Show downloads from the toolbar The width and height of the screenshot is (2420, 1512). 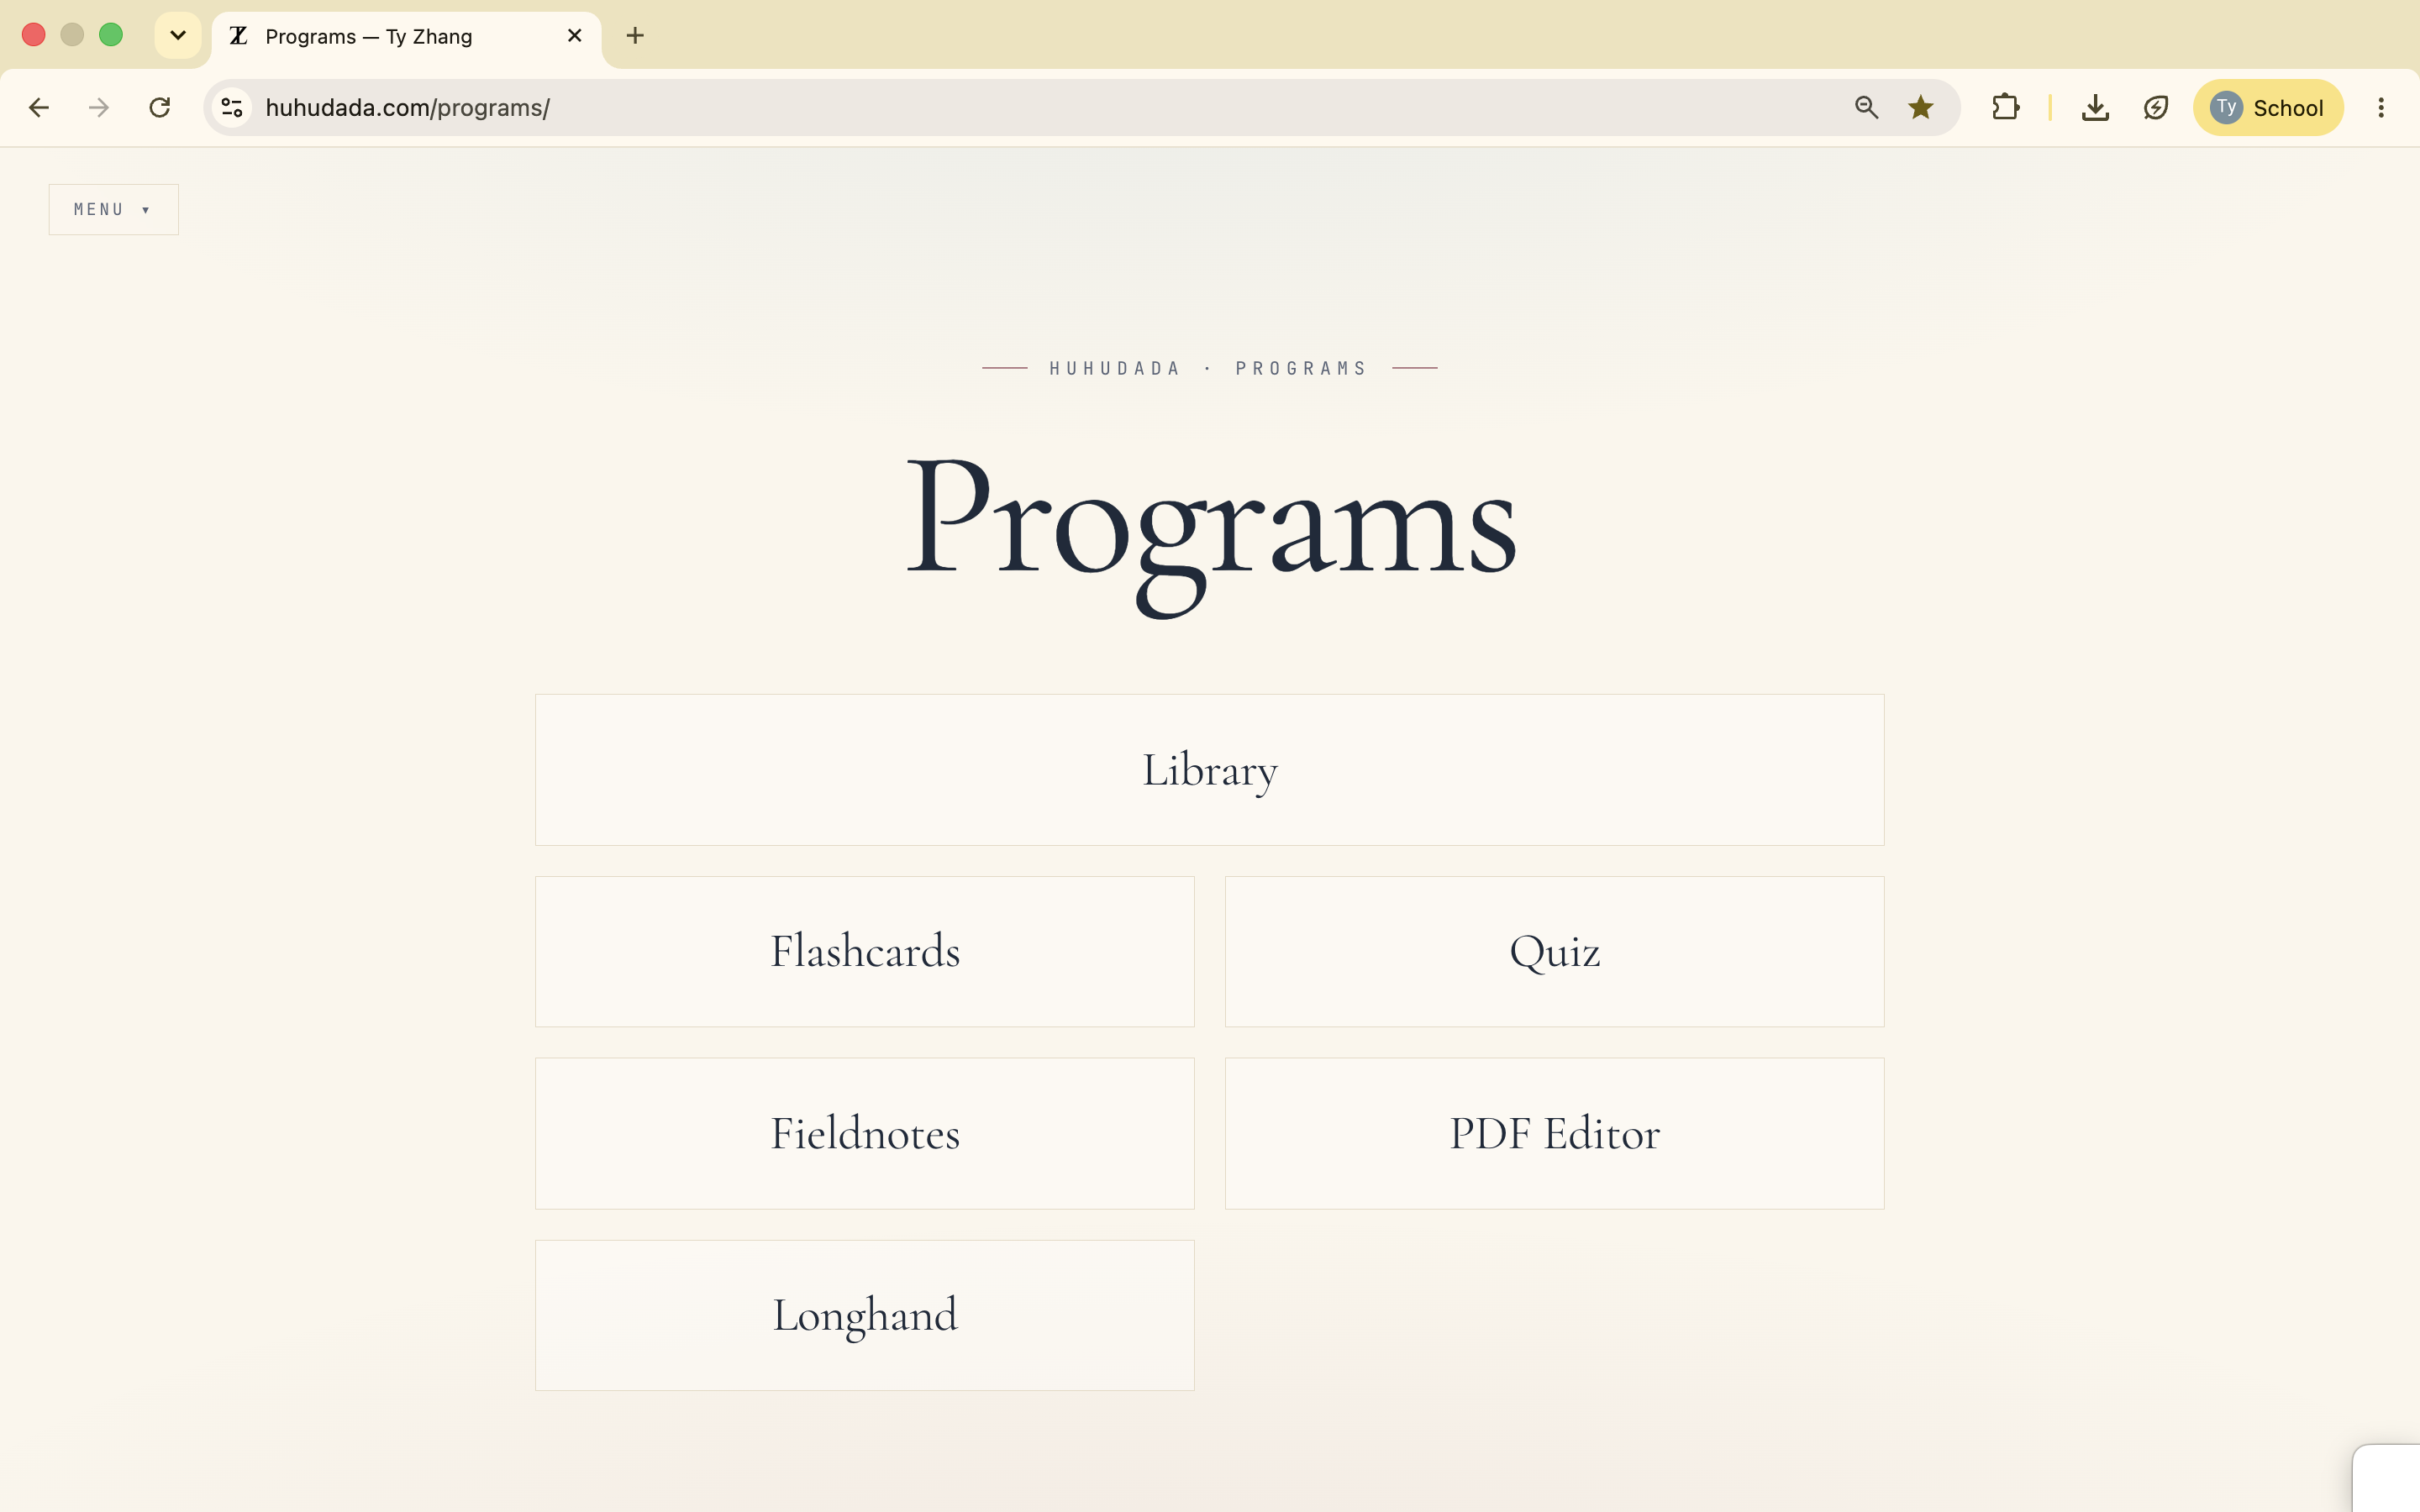pyautogui.click(x=2095, y=108)
